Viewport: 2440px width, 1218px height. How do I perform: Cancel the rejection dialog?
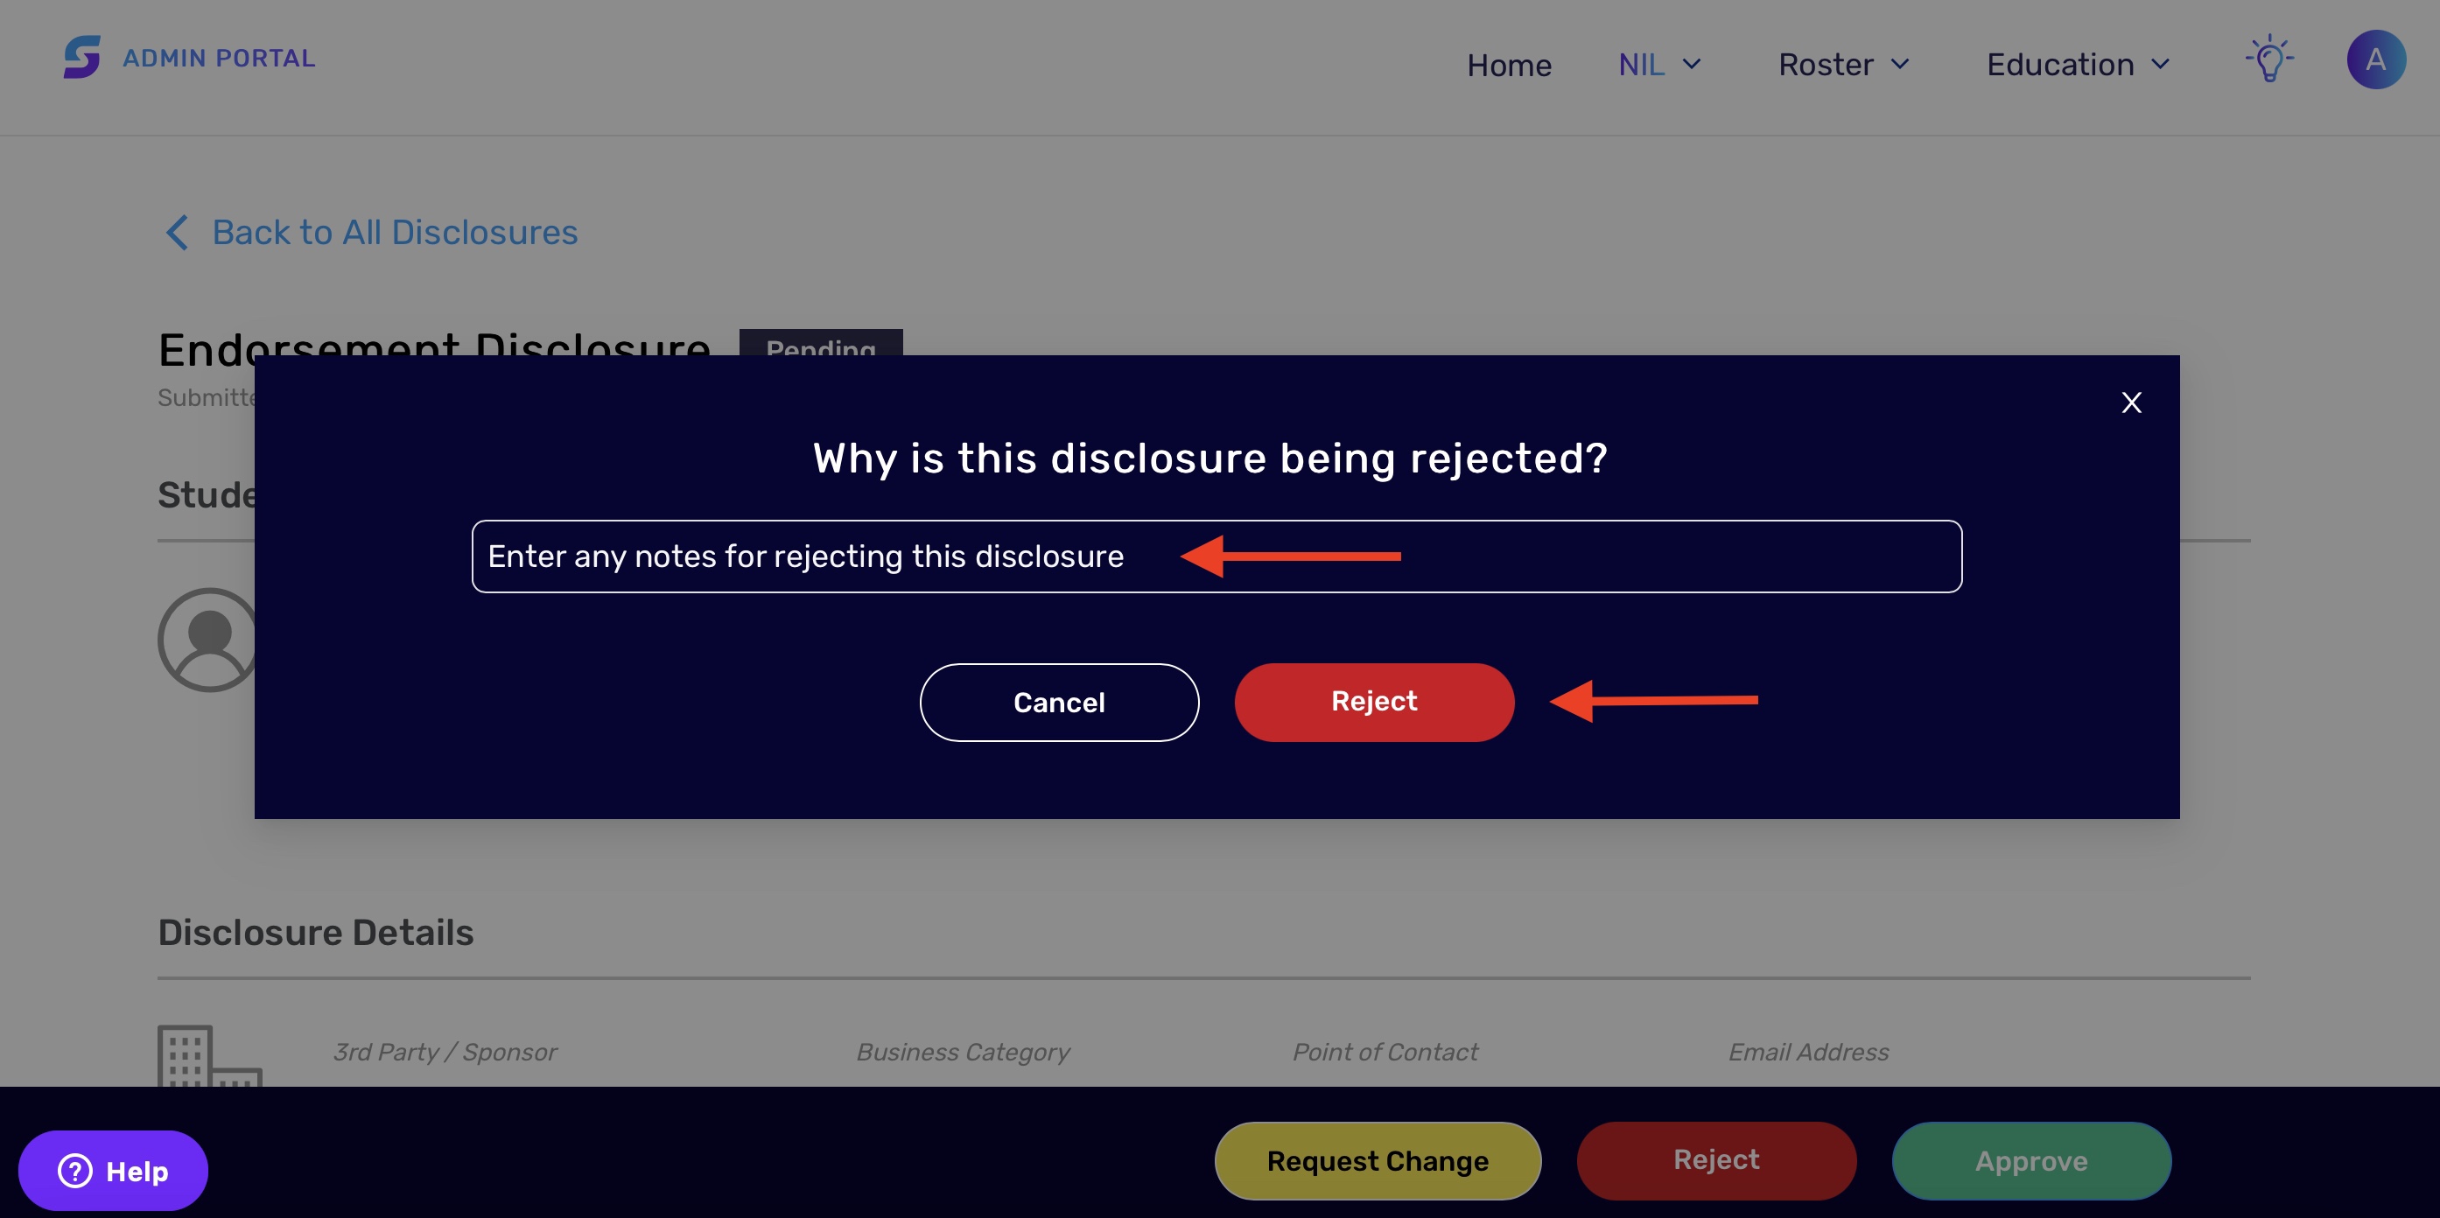(x=1059, y=703)
